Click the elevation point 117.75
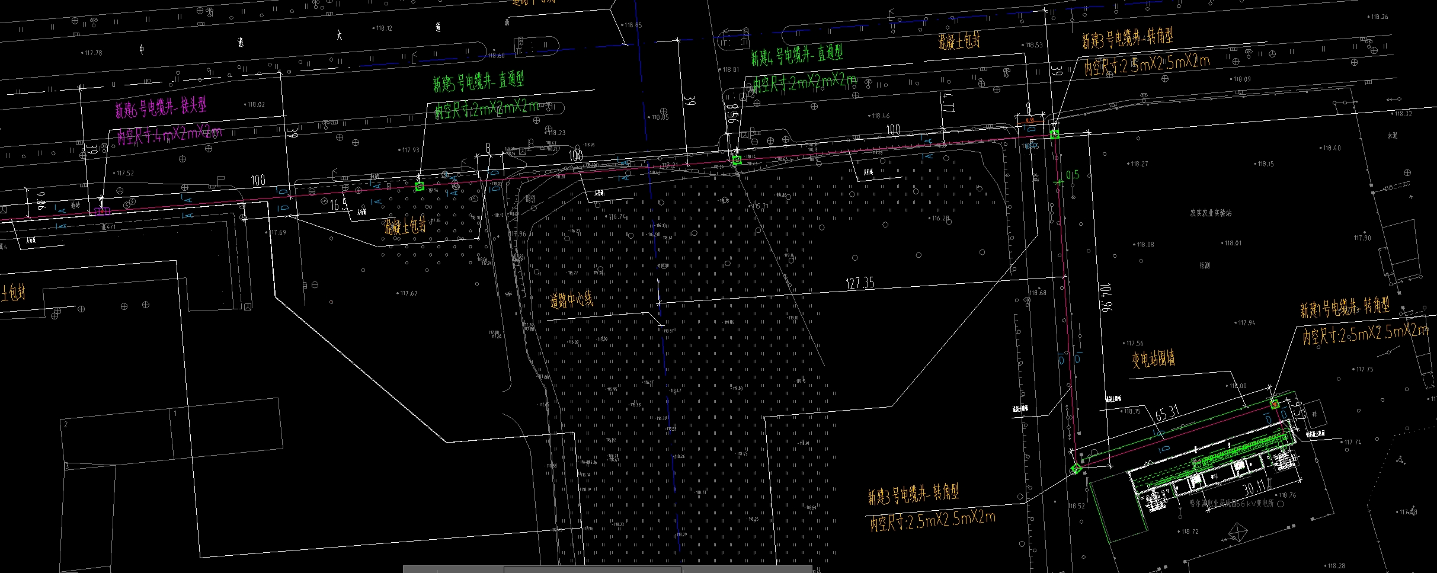Viewport: 1437px width, 573px height. coord(1362,369)
